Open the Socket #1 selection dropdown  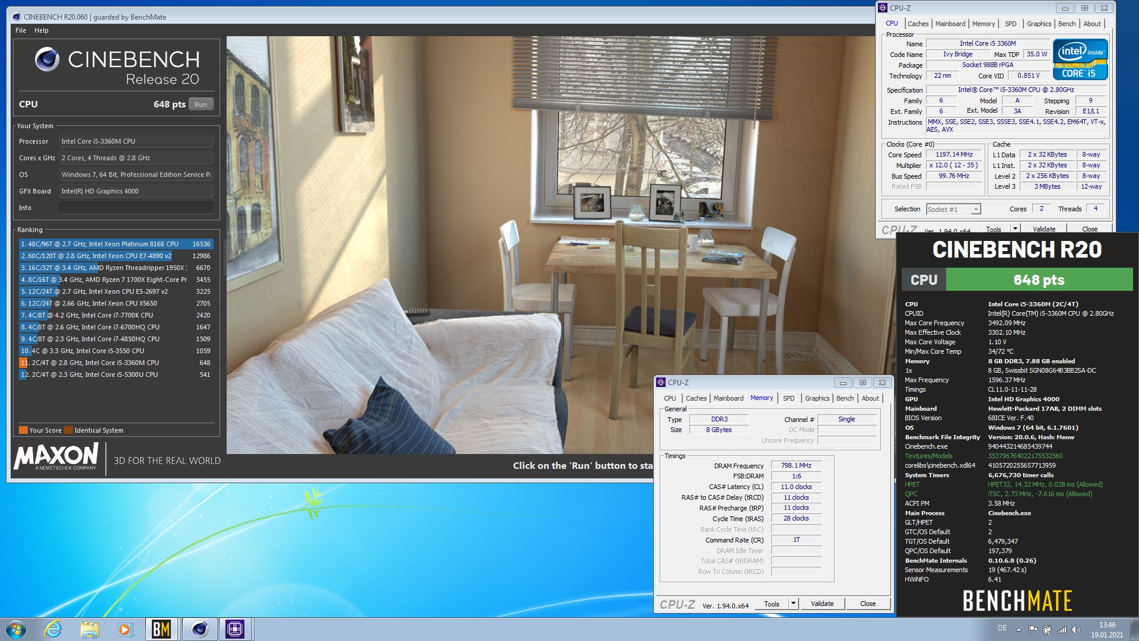[x=953, y=209]
